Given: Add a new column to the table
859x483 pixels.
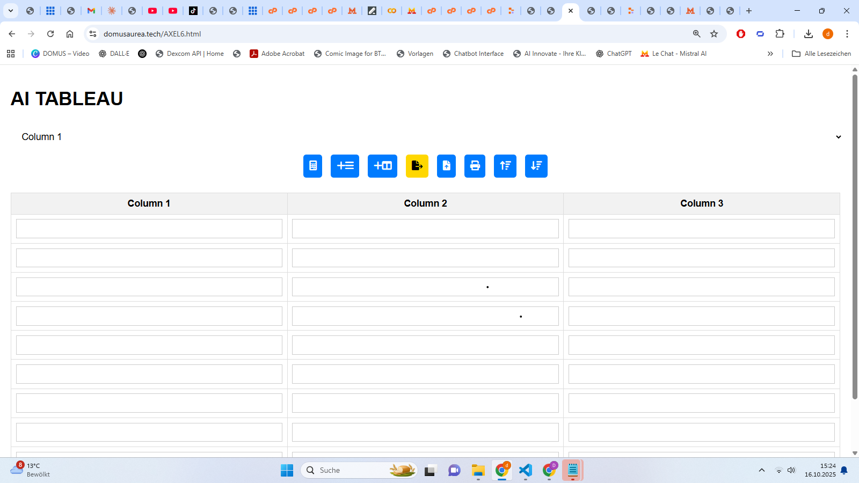Looking at the screenshot, I should point(382,166).
